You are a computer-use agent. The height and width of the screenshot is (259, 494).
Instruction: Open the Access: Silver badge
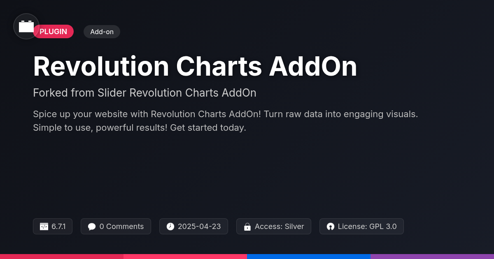click(274, 227)
